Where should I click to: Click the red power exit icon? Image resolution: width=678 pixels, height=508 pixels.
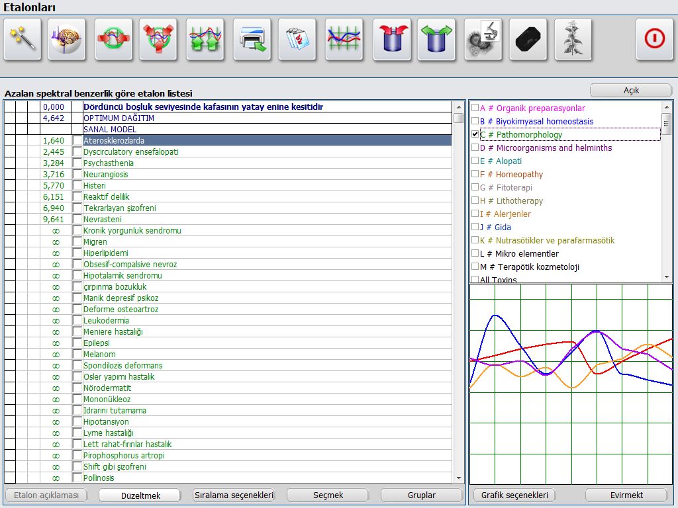(654, 39)
